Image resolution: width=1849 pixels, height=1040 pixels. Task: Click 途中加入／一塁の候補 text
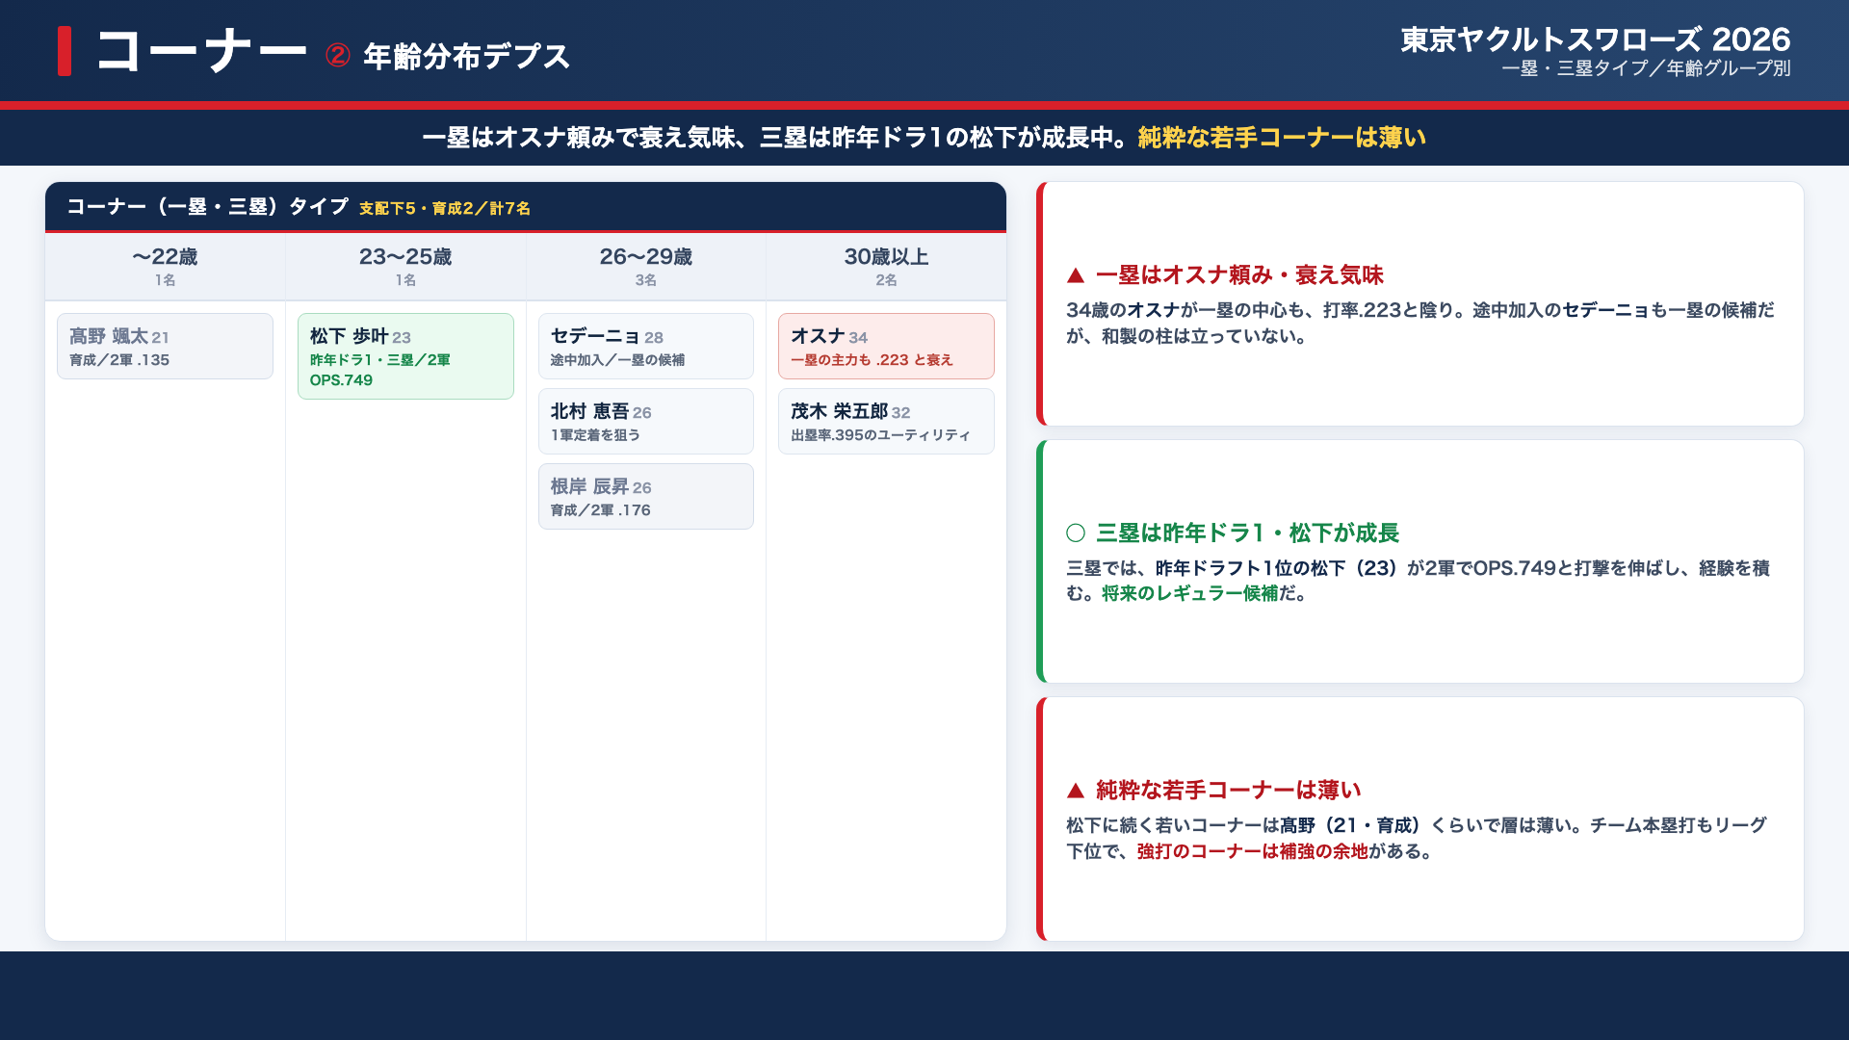617,360
